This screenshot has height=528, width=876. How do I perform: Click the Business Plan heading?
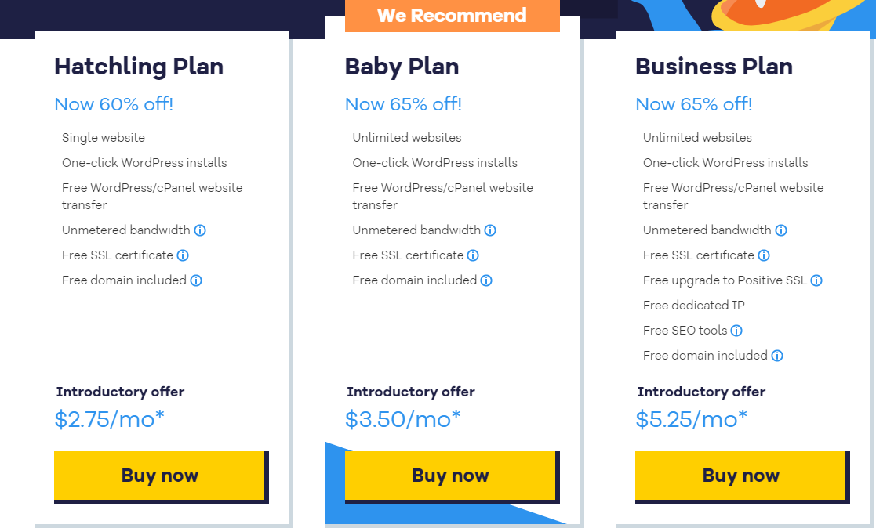click(x=714, y=67)
